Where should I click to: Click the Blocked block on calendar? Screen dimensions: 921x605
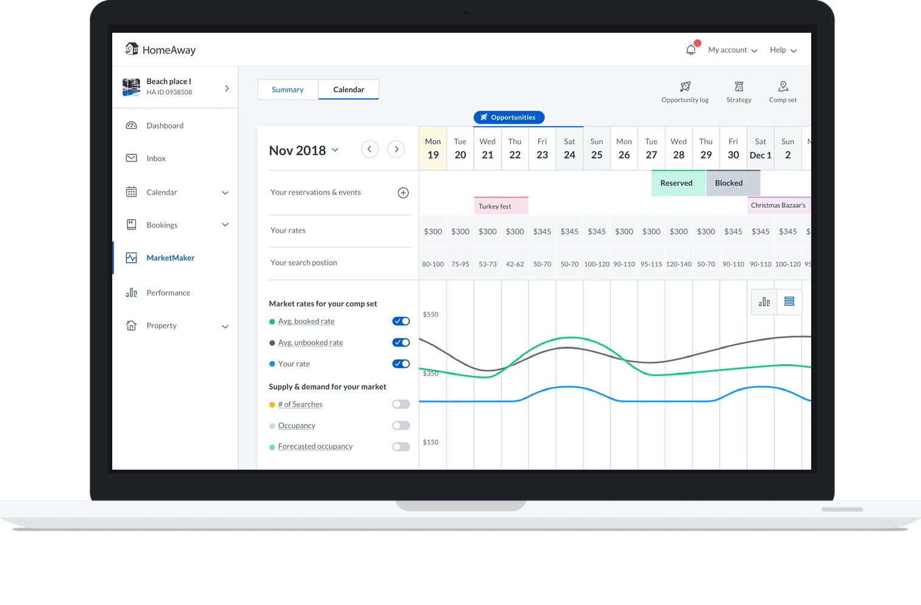pyautogui.click(x=733, y=183)
